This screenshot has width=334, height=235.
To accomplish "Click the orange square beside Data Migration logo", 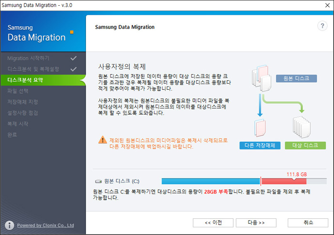I will click(72, 32).
